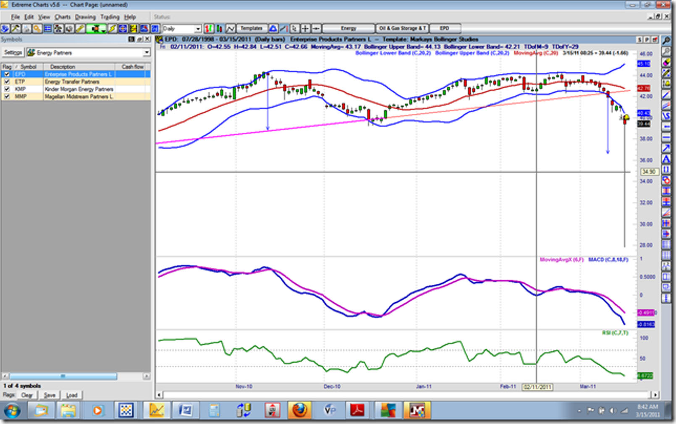Image resolution: width=676 pixels, height=424 pixels.
Task: Select the Energy Transfer Partners row
Action: click(76, 82)
